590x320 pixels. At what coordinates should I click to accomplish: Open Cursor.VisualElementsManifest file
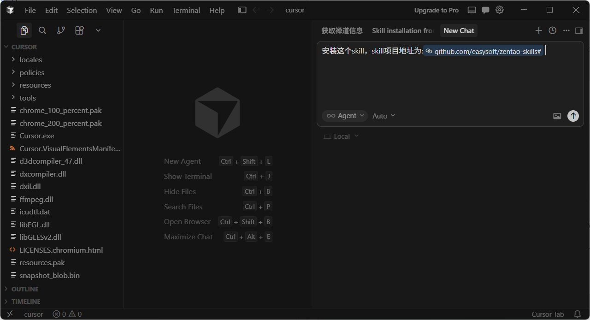point(62,148)
